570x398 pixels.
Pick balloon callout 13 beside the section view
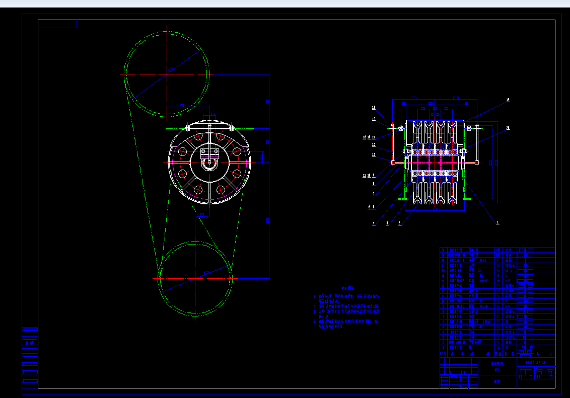374,145
